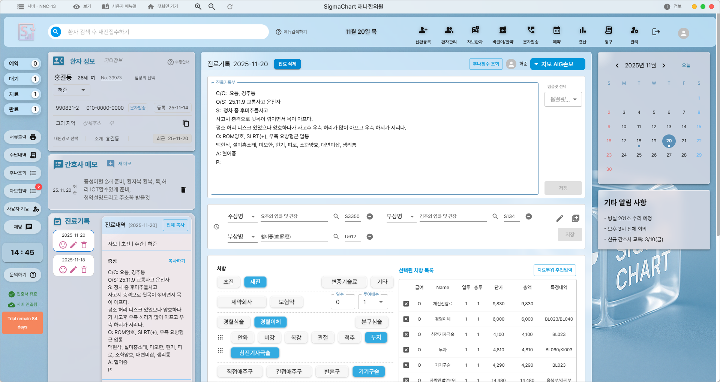Click the 진료 삭제 button
This screenshot has width=720, height=382.
coord(287,64)
